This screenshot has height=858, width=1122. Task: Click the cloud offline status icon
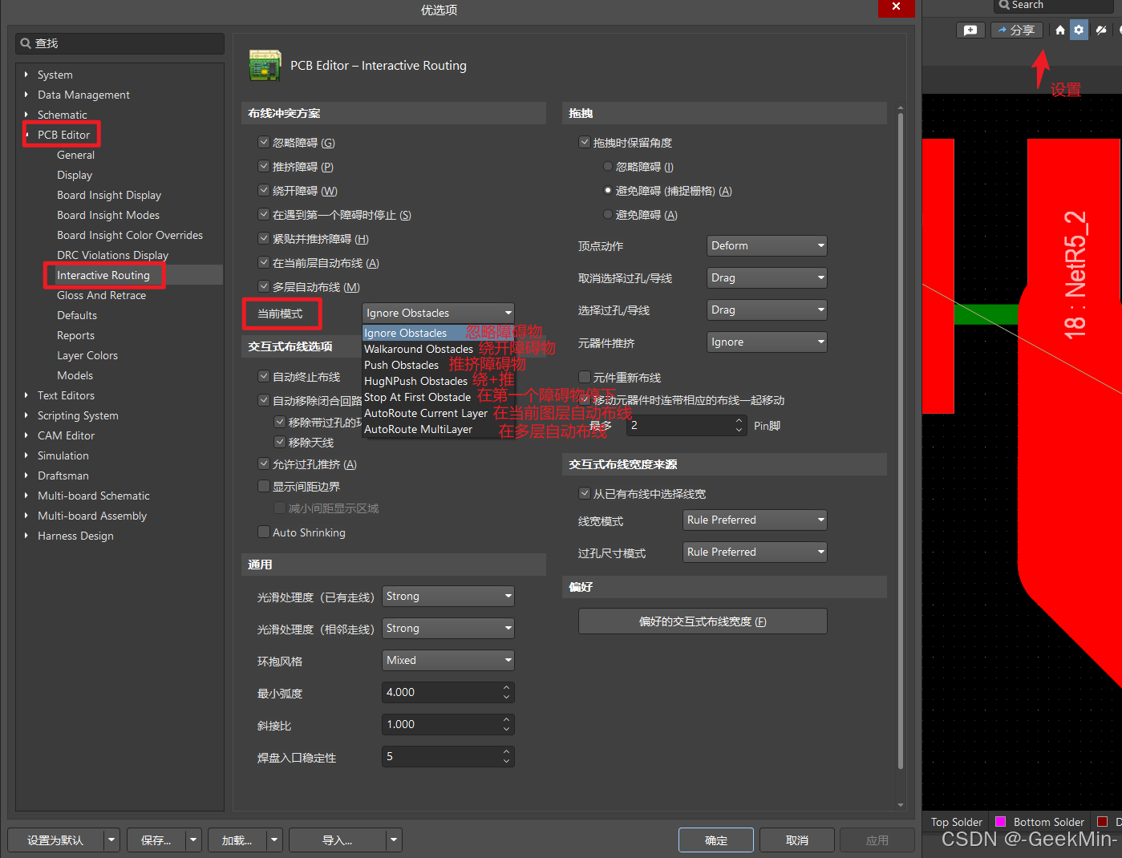pyautogui.click(x=1101, y=30)
